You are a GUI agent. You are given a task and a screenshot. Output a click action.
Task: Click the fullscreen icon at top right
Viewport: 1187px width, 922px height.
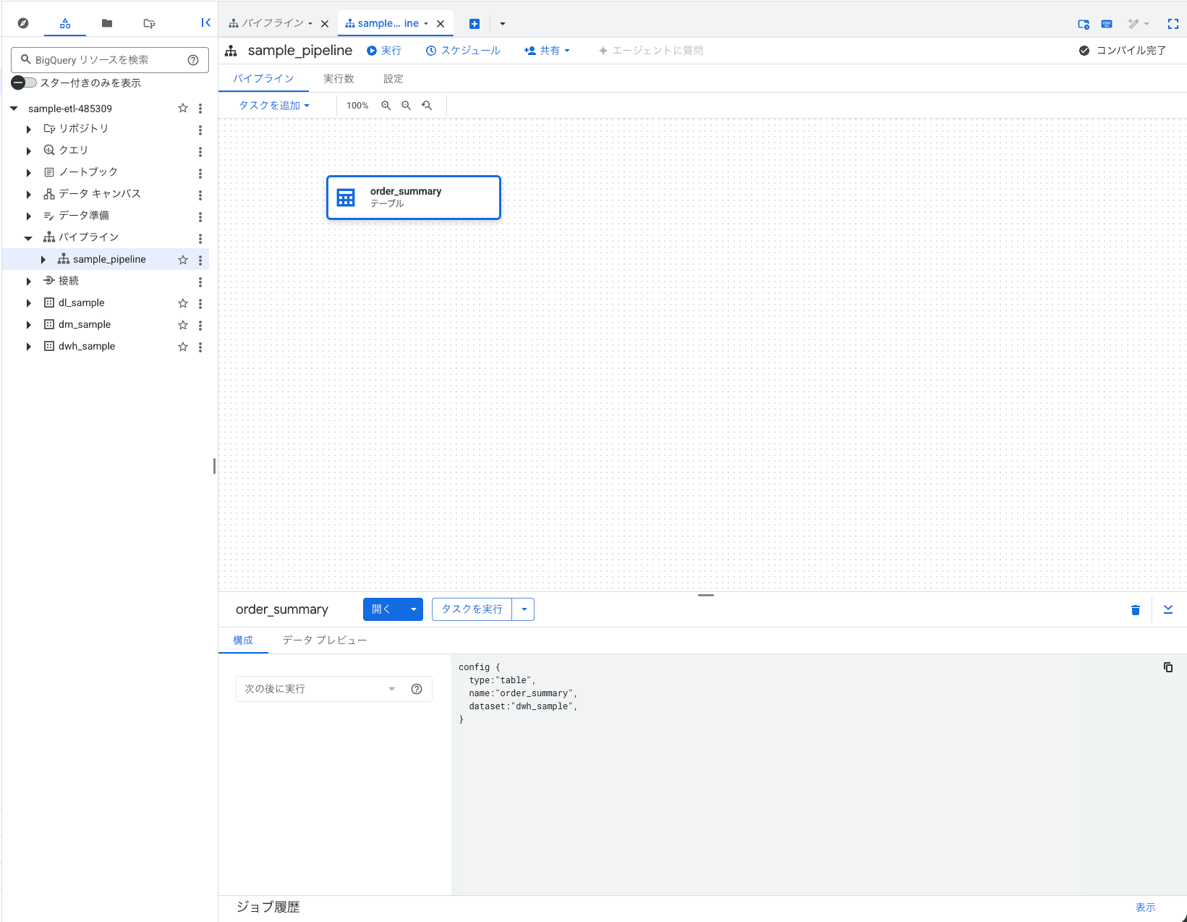point(1173,24)
